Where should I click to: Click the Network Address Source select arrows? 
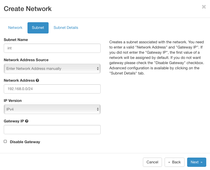click(98, 69)
